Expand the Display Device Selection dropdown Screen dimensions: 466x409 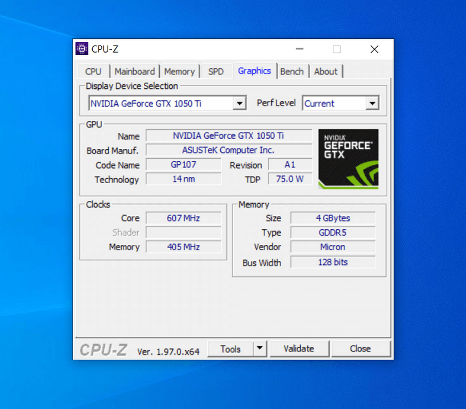[239, 103]
